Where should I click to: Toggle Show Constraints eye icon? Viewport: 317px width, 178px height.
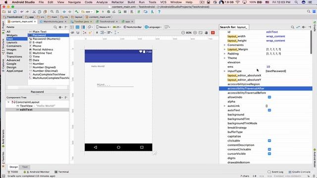pos(72,33)
